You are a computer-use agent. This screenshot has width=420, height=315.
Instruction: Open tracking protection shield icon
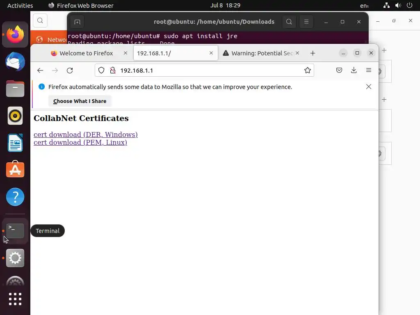click(x=101, y=71)
